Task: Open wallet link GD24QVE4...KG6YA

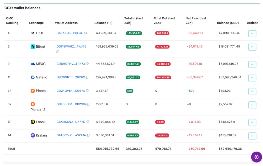Action: pyautogui.click(x=71, y=91)
